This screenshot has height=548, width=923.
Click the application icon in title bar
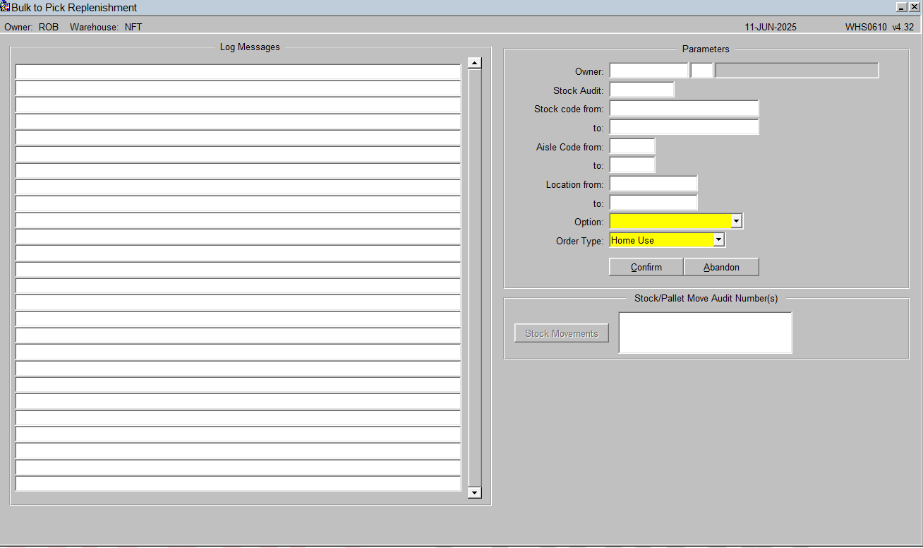click(6, 7)
